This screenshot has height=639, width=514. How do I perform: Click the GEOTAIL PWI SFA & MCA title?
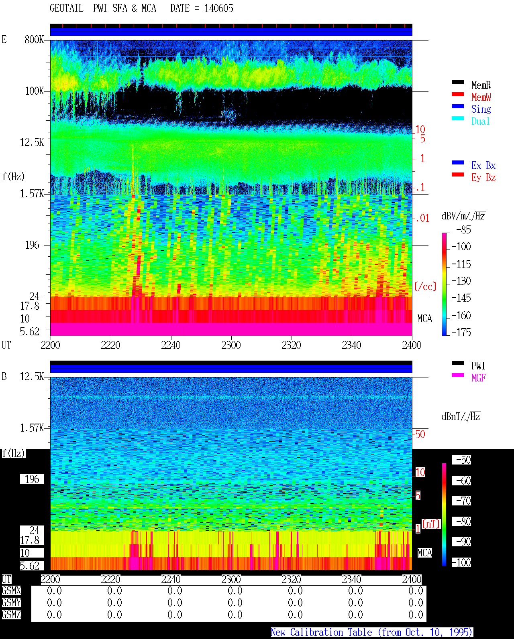pos(103,8)
